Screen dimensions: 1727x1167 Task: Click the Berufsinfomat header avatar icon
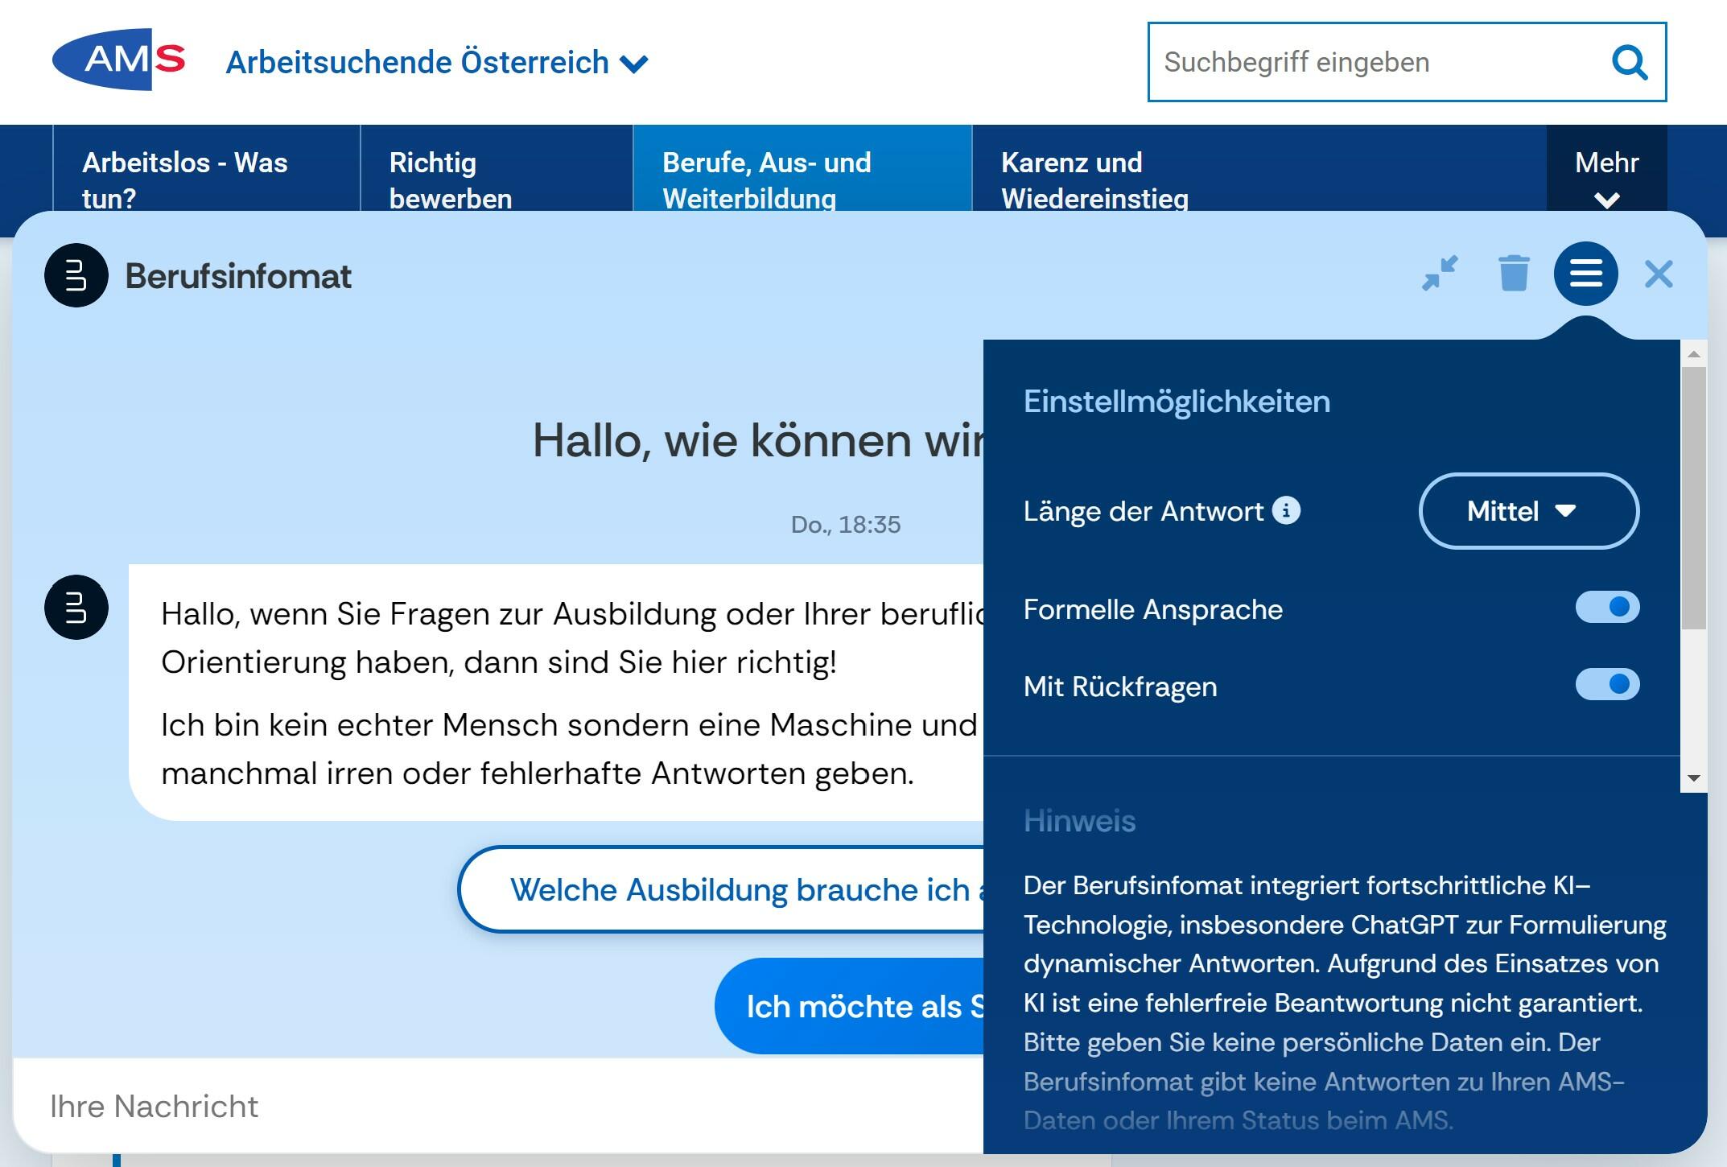click(x=76, y=275)
